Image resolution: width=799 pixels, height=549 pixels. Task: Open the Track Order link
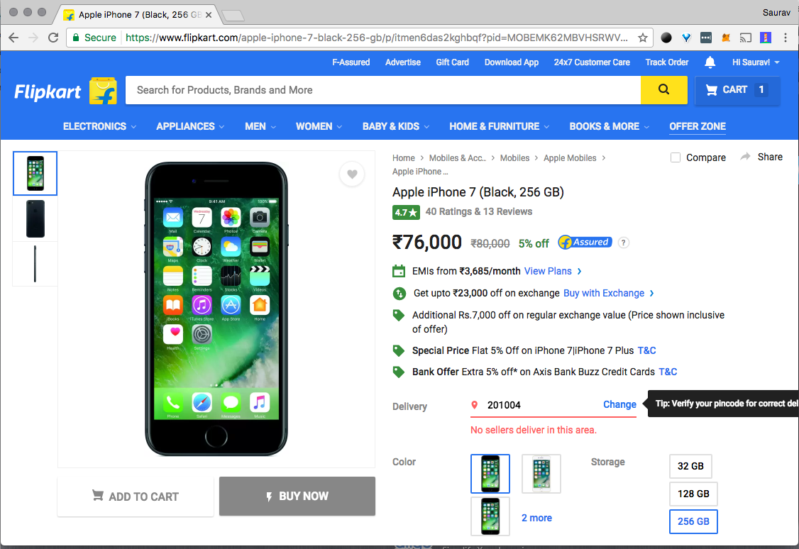[x=666, y=62]
